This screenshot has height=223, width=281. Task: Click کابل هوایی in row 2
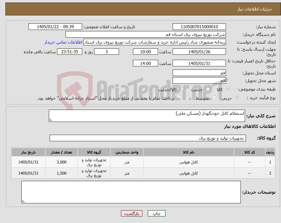click(x=189, y=173)
